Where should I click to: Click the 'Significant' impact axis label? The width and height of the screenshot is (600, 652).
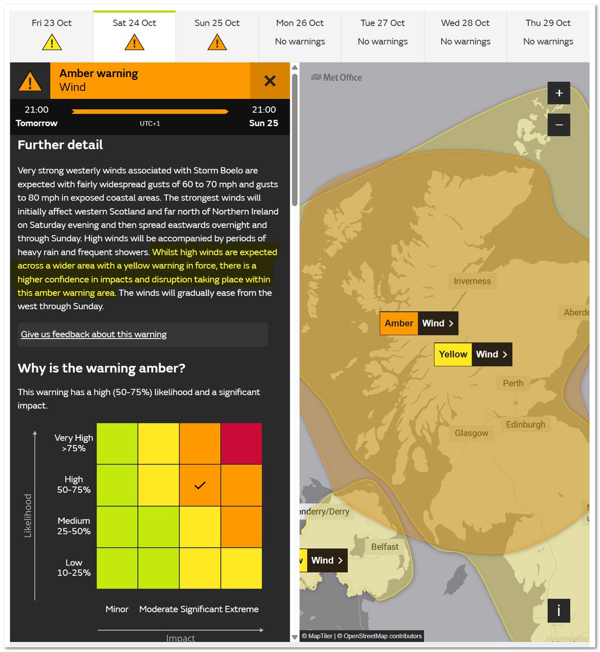point(201,609)
